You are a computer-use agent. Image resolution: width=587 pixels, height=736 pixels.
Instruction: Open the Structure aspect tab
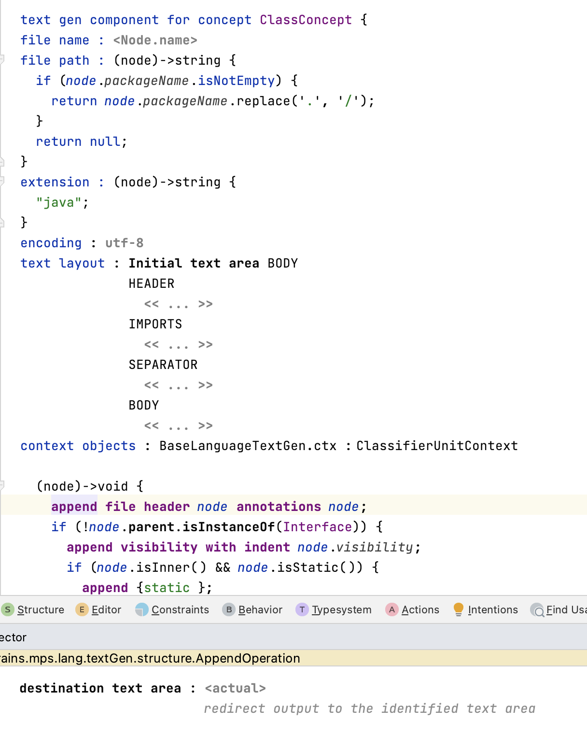tap(33, 609)
